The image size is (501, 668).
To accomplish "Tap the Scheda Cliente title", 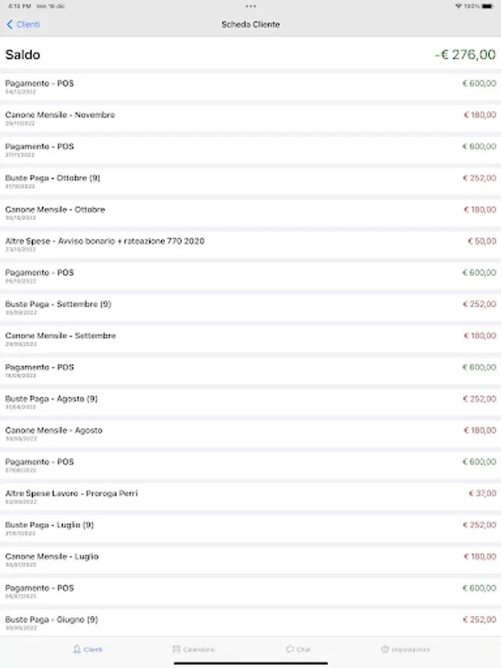I will point(250,24).
